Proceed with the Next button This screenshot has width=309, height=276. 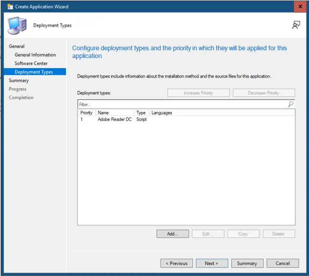(212, 264)
